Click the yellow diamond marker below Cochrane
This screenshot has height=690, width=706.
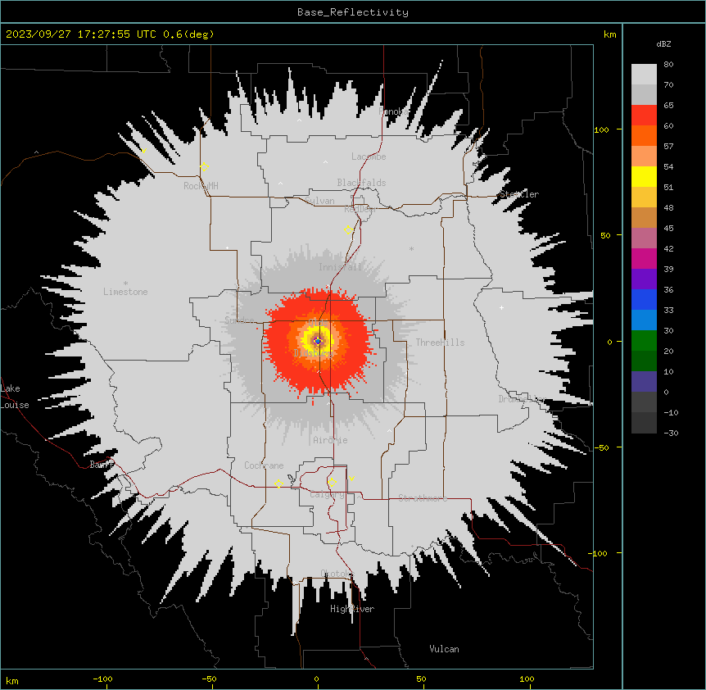click(x=278, y=483)
